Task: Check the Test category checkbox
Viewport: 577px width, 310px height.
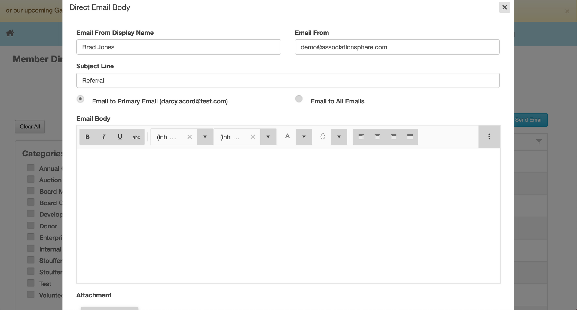Action: click(31, 283)
